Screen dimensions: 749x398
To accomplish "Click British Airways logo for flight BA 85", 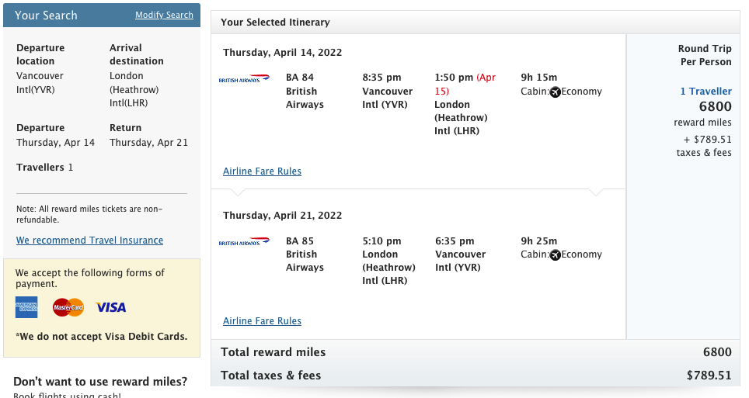I will [244, 242].
